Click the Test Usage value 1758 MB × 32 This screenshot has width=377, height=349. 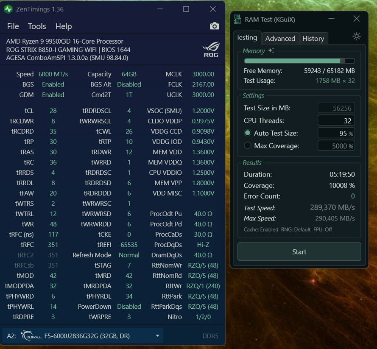335,81
